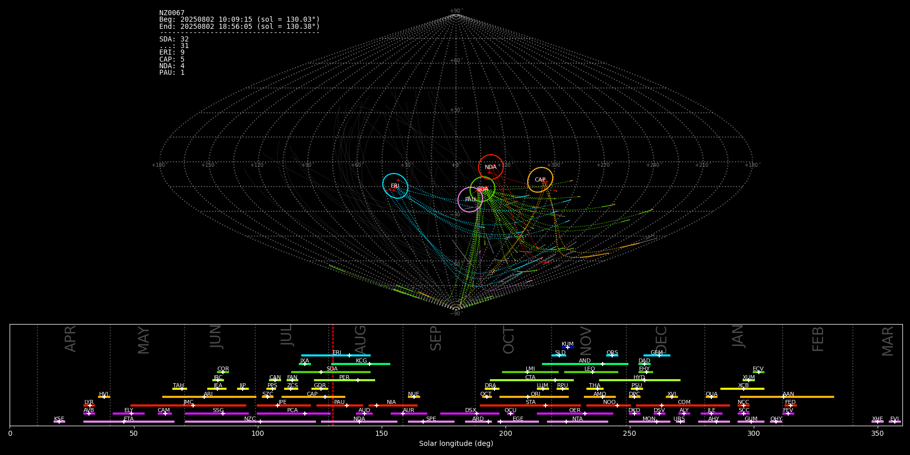The width and height of the screenshot is (910, 455).
Task: Click the 'NDA: 4' count in the legend
Action: coord(172,66)
